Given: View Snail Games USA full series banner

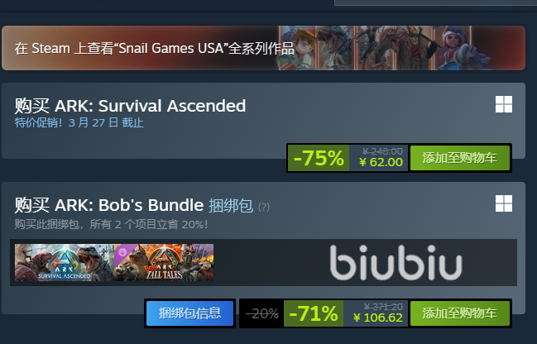Looking at the screenshot, I should pos(263,48).
